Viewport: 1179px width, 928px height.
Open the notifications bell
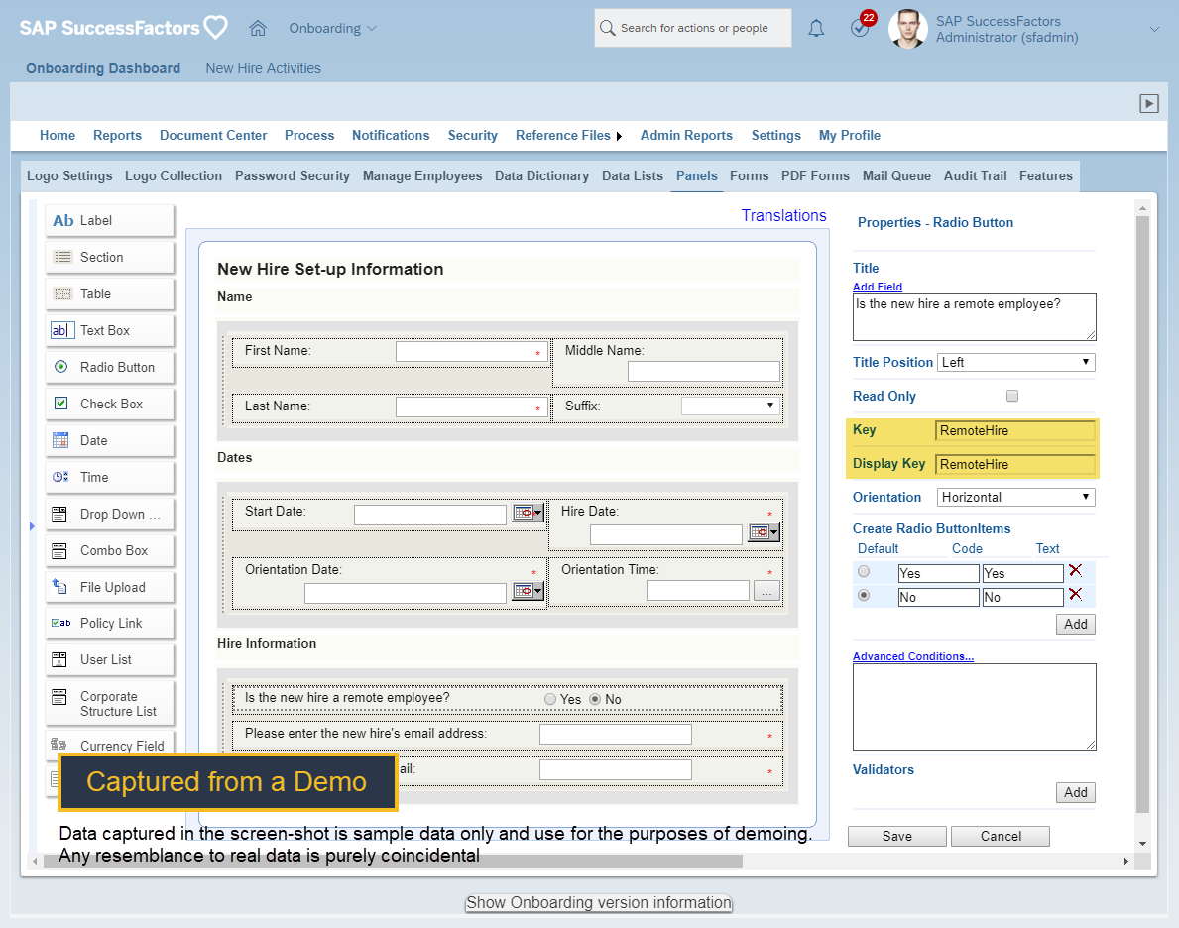816,29
